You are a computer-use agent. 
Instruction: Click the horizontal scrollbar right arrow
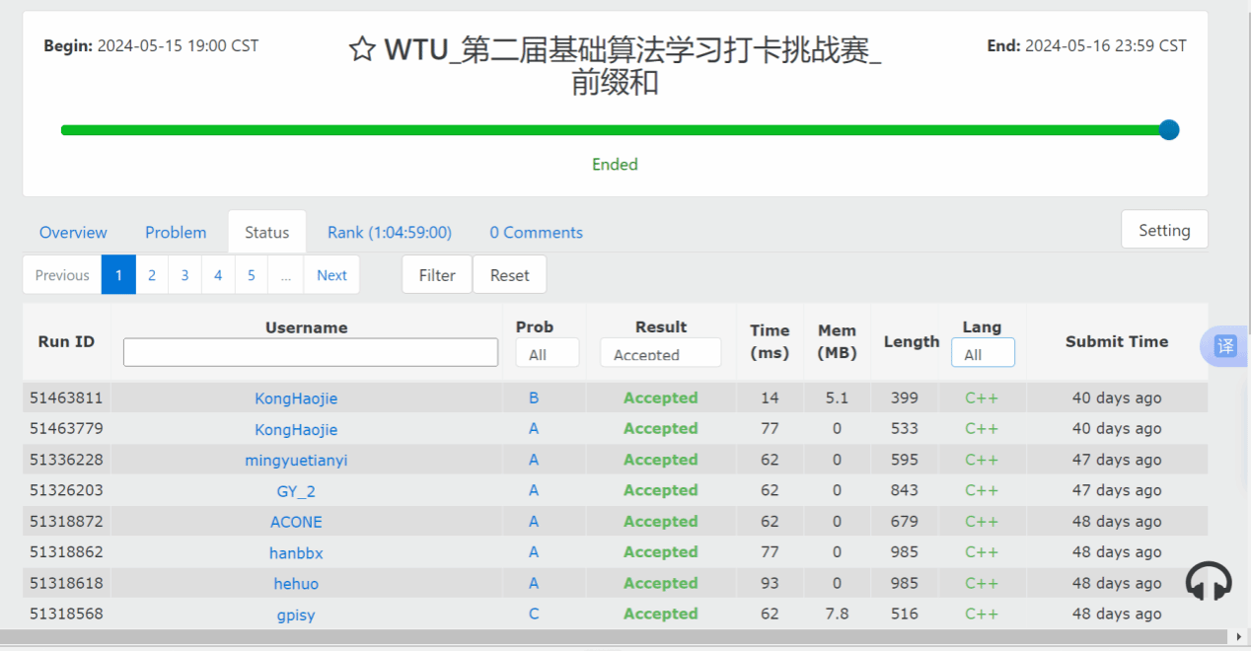(x=1239, y=636)
